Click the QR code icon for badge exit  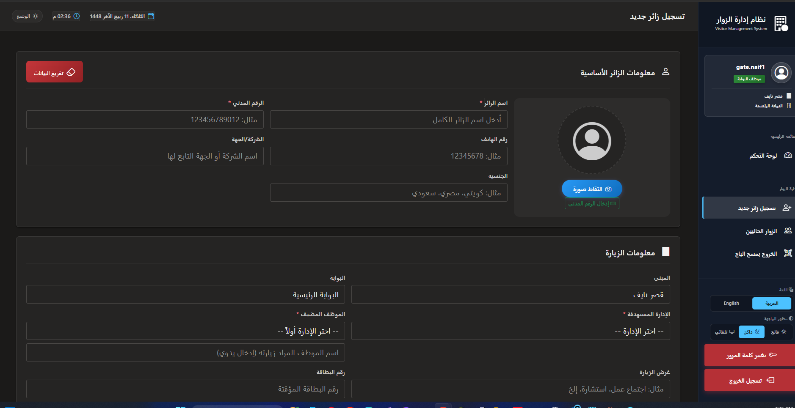pyautogui.click(x=788, y=253)
